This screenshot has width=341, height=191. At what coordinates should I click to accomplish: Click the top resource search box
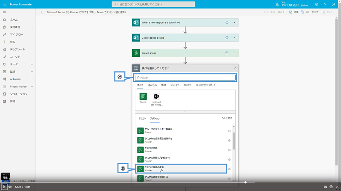[x=153, y=4]
